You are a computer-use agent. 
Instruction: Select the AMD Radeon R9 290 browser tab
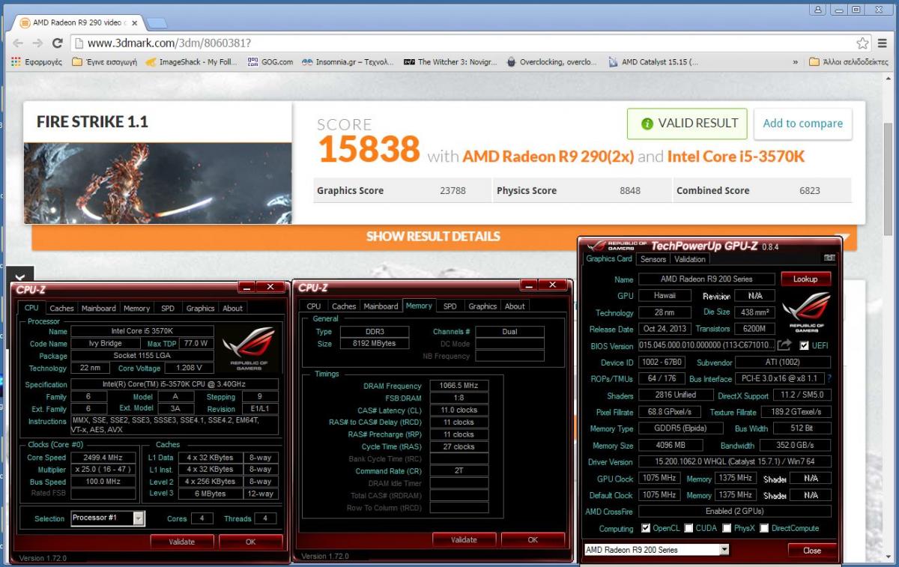pos(79,22)
